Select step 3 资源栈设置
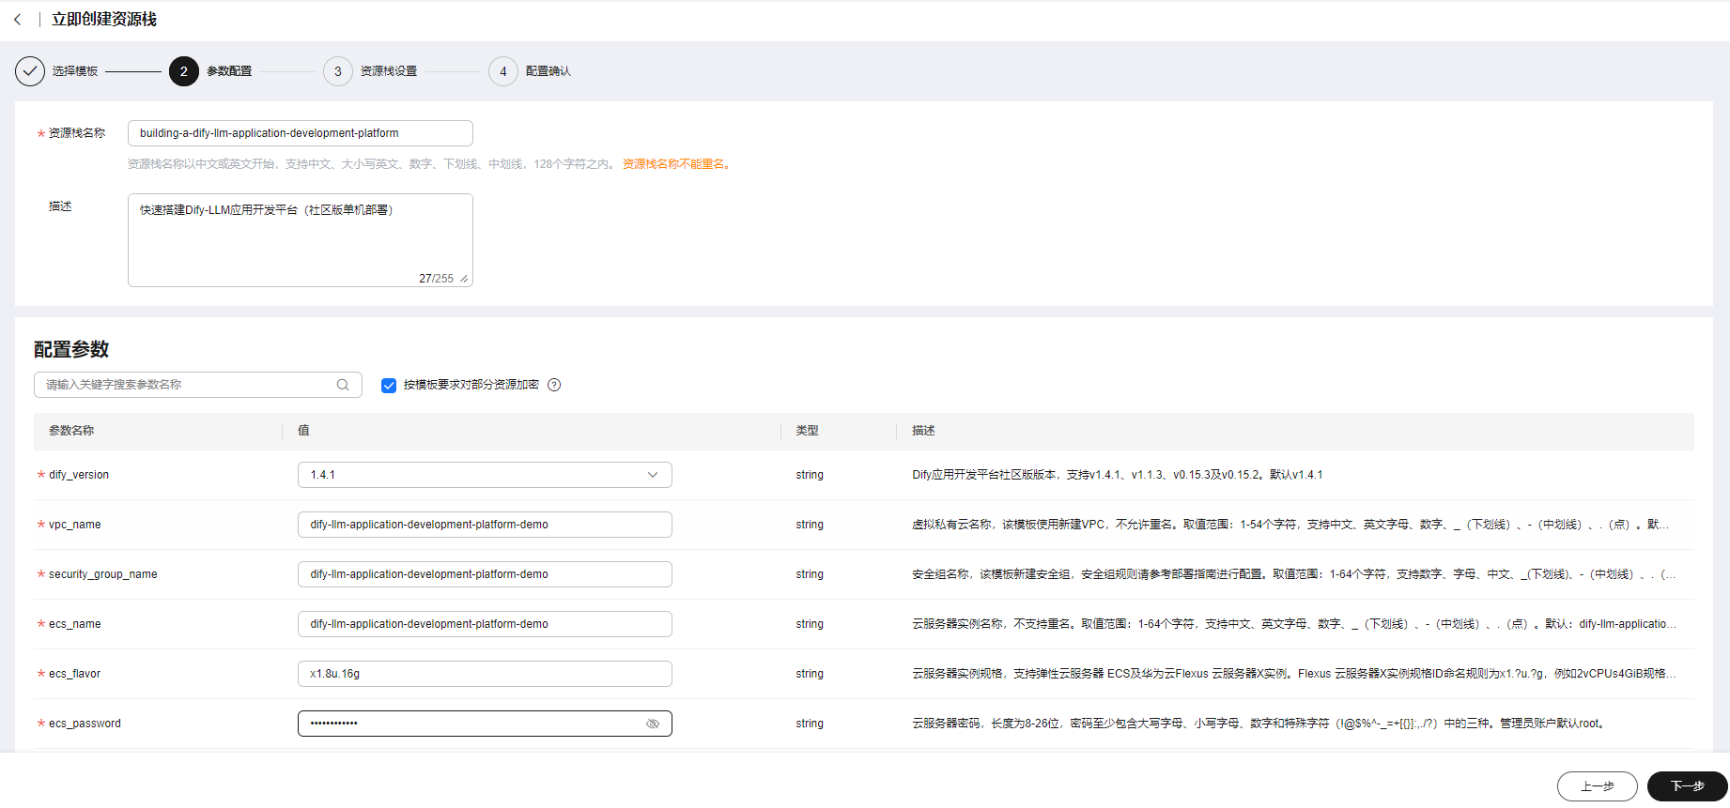 370,71
